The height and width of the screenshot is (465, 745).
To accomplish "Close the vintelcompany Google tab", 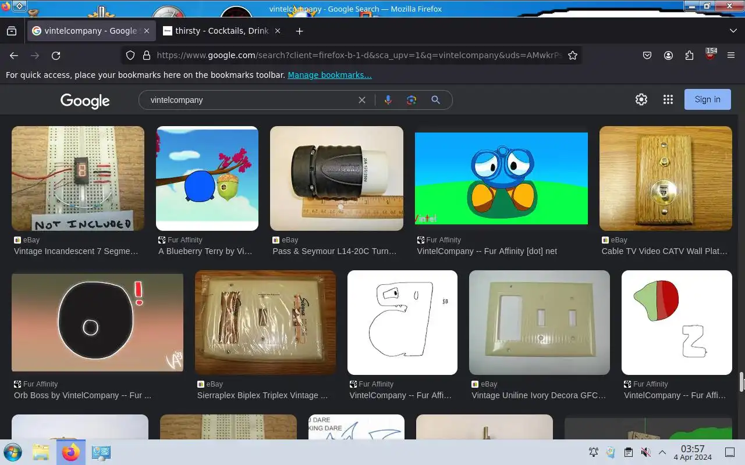I will 147,31.
